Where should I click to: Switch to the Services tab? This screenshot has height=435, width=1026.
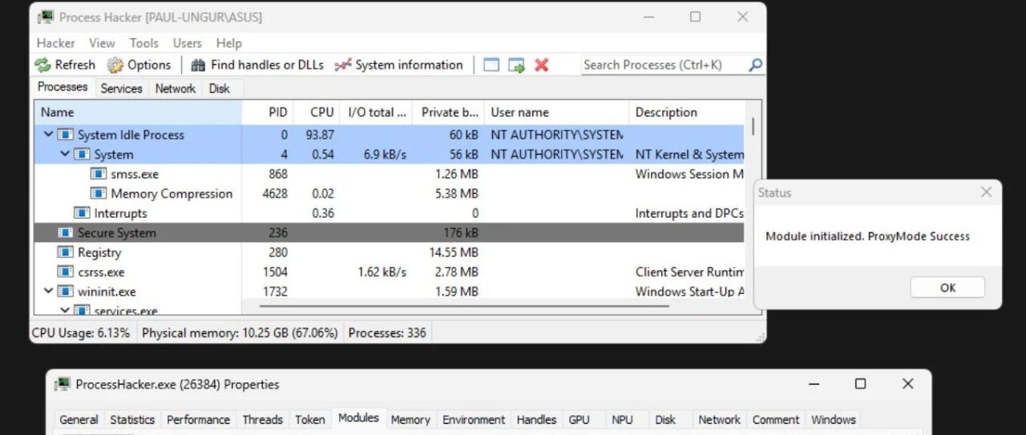click(x=121, y=89)
